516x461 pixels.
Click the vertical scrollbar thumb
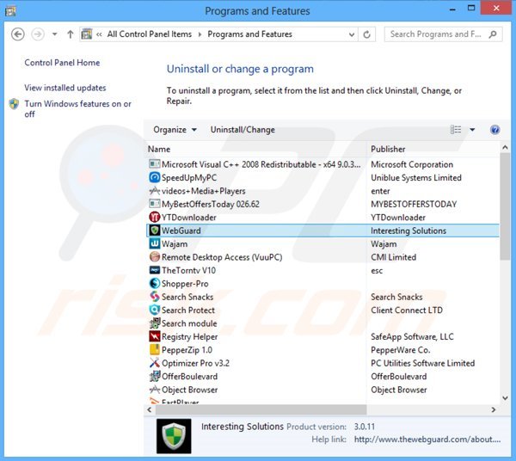[505, 206]
